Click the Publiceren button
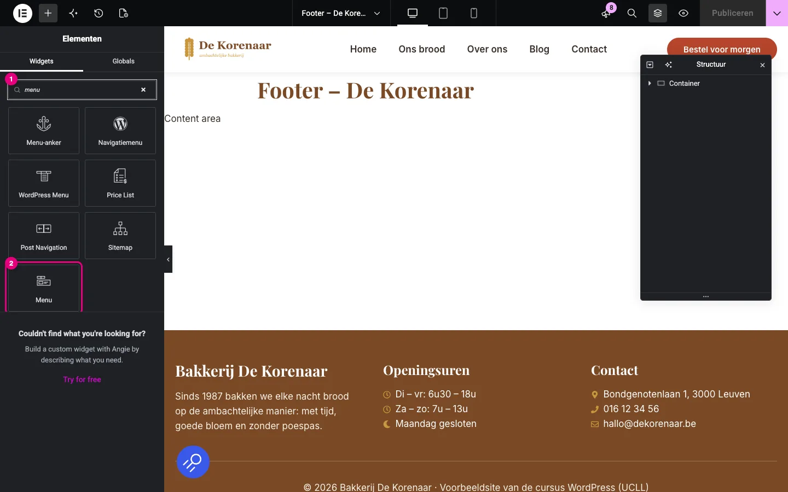The height and width of the screenshot is (492, 788). [733, 13]
